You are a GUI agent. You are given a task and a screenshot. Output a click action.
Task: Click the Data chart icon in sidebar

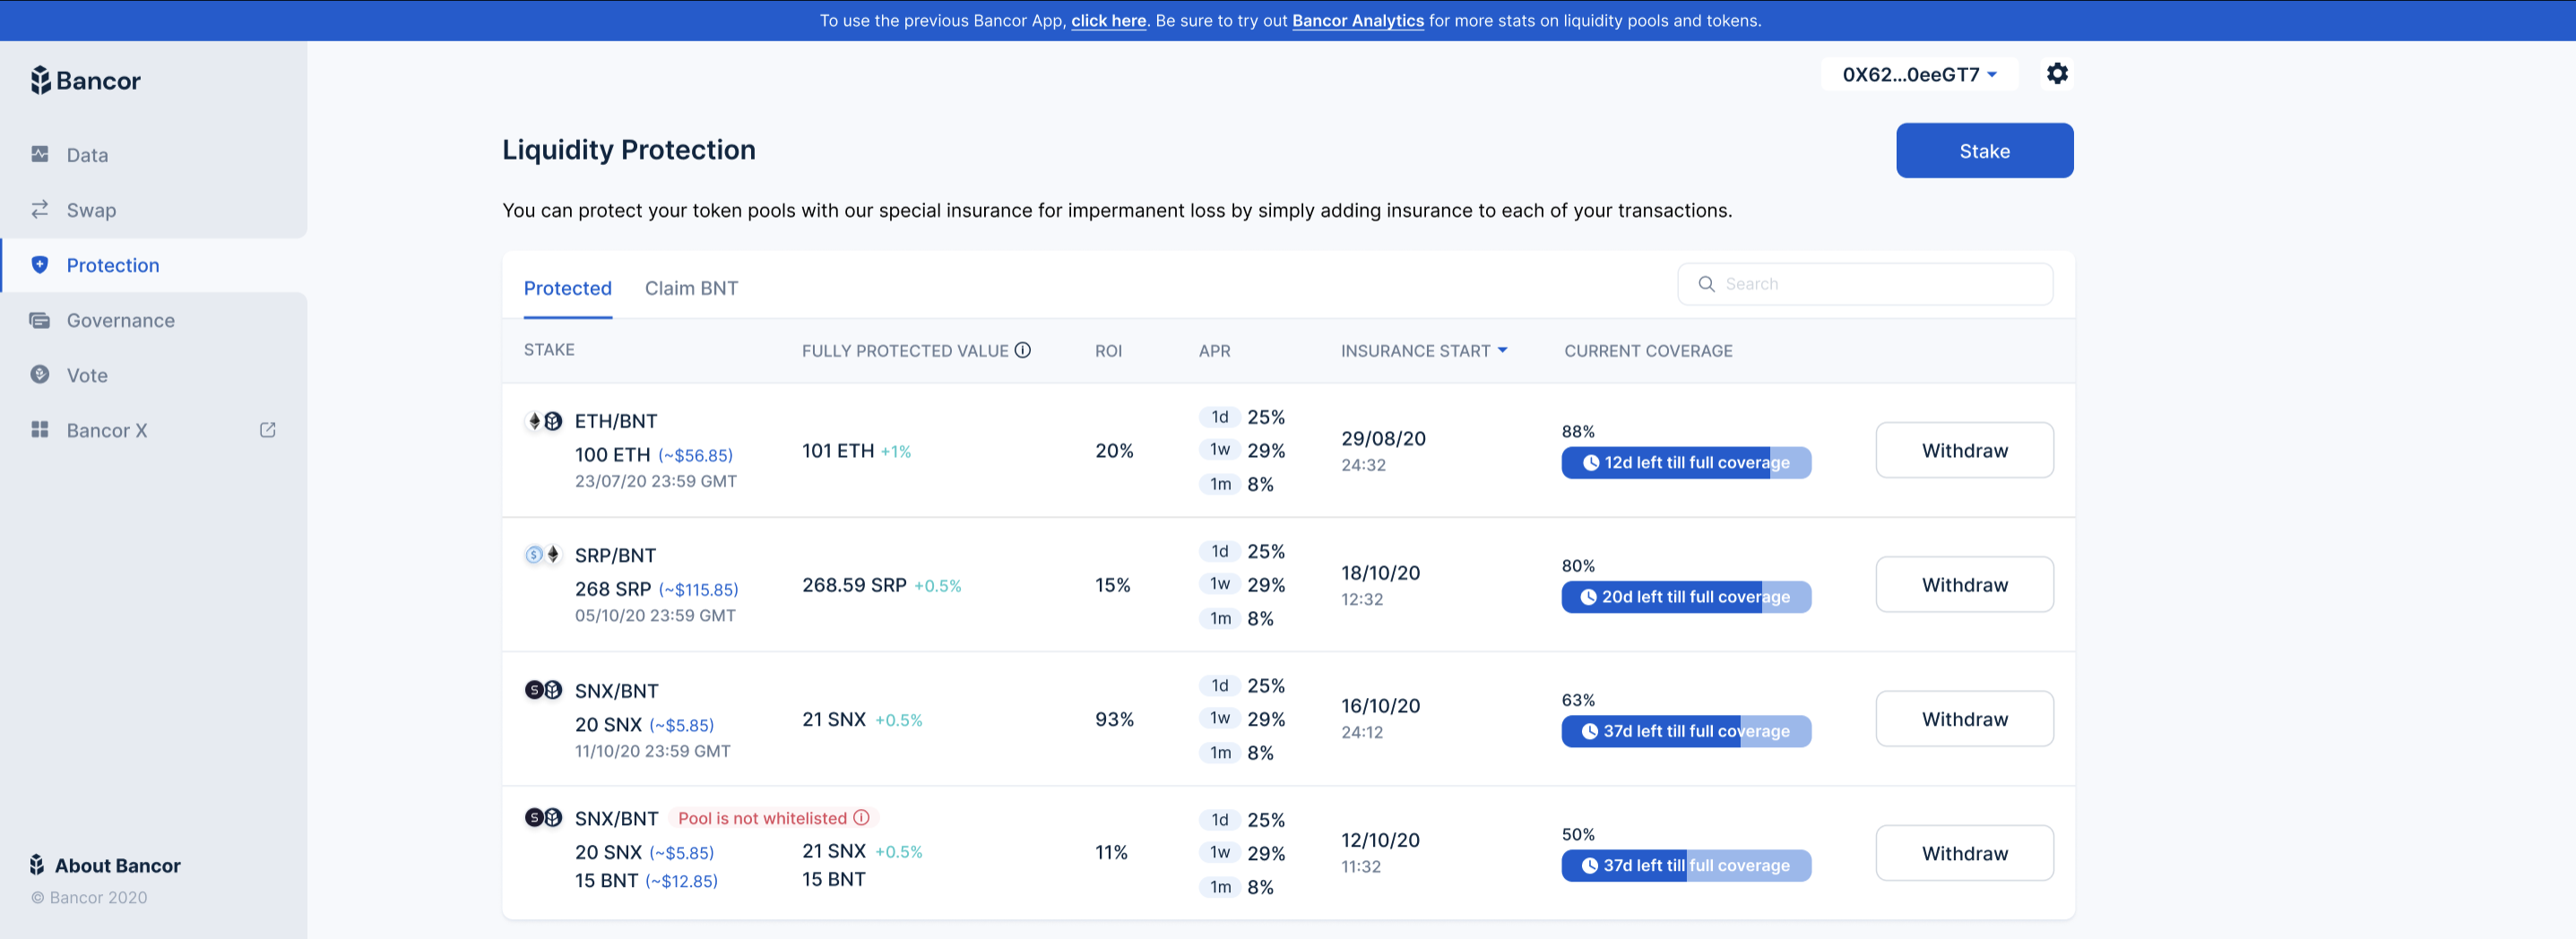40,154
